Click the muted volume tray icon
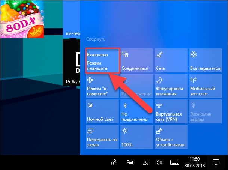 160,162
